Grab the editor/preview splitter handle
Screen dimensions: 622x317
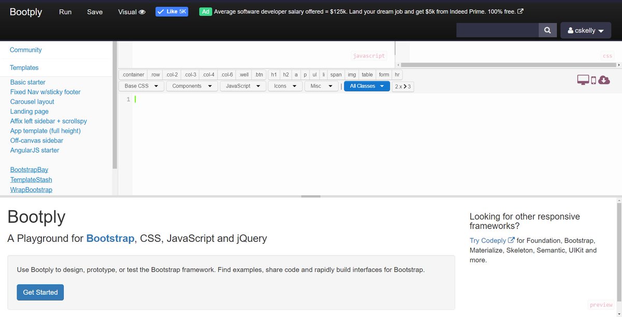click(x=311, y=196)
